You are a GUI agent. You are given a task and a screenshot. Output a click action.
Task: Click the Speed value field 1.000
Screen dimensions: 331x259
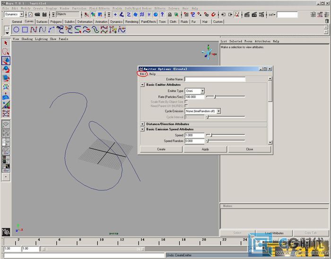coord(194,135)
